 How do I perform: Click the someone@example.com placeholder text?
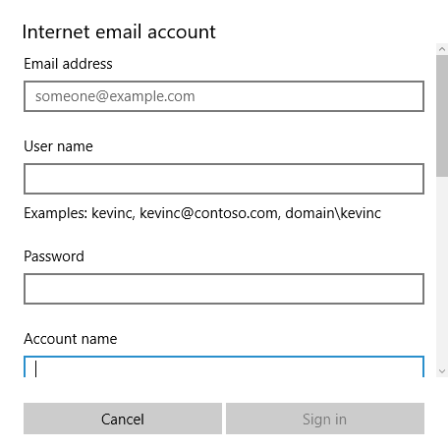pos(115,96)
